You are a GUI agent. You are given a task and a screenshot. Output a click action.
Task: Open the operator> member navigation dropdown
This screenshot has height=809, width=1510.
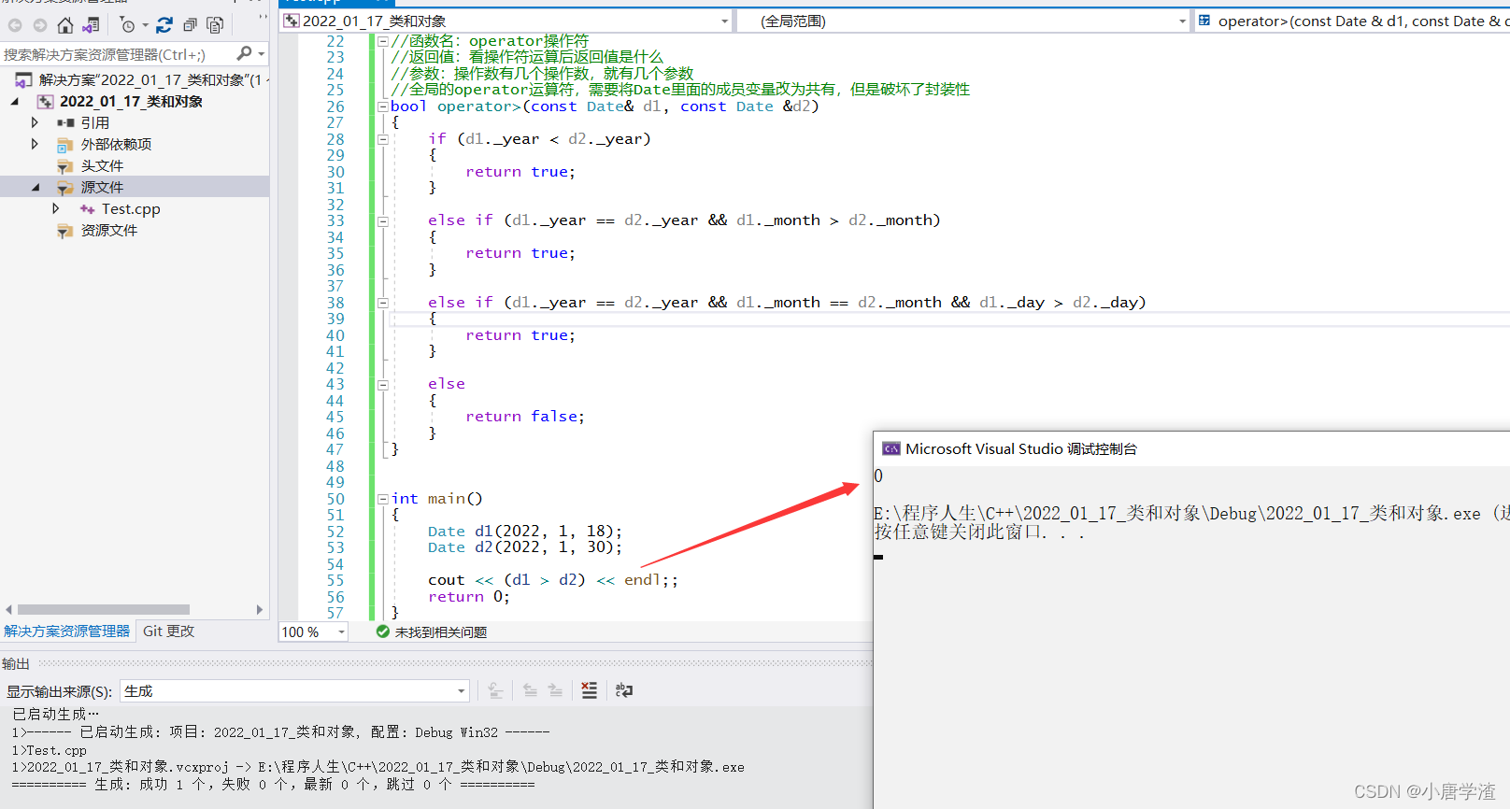(x=1352, y=21)
